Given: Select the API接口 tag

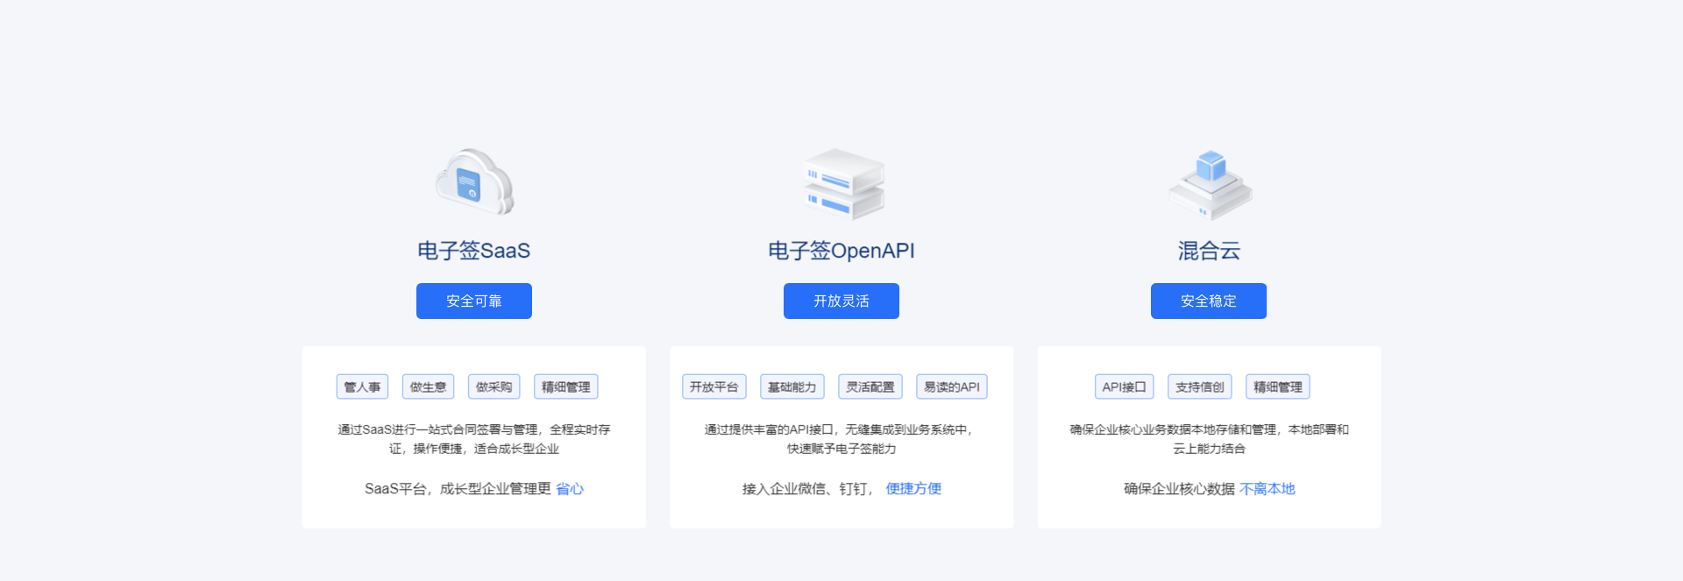Looking at the screenshot, I should point(1124,386).
